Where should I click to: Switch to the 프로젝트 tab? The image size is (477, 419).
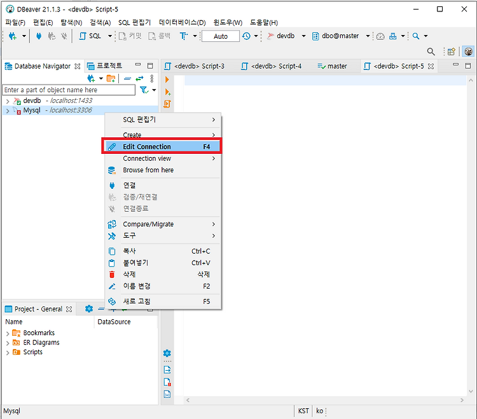pos(105,66)
